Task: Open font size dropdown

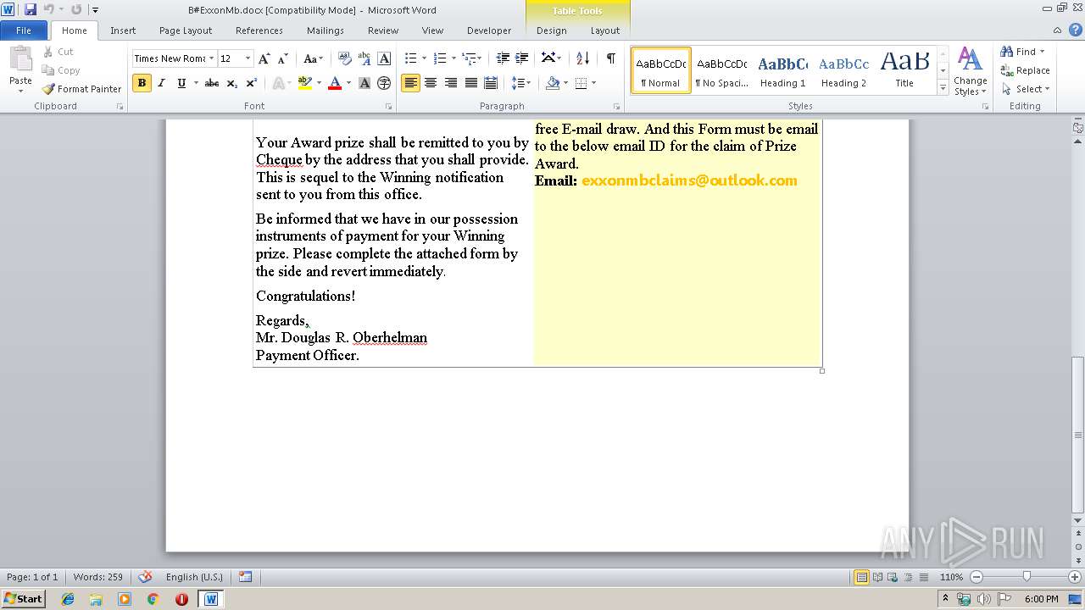Action: point(248,58)
